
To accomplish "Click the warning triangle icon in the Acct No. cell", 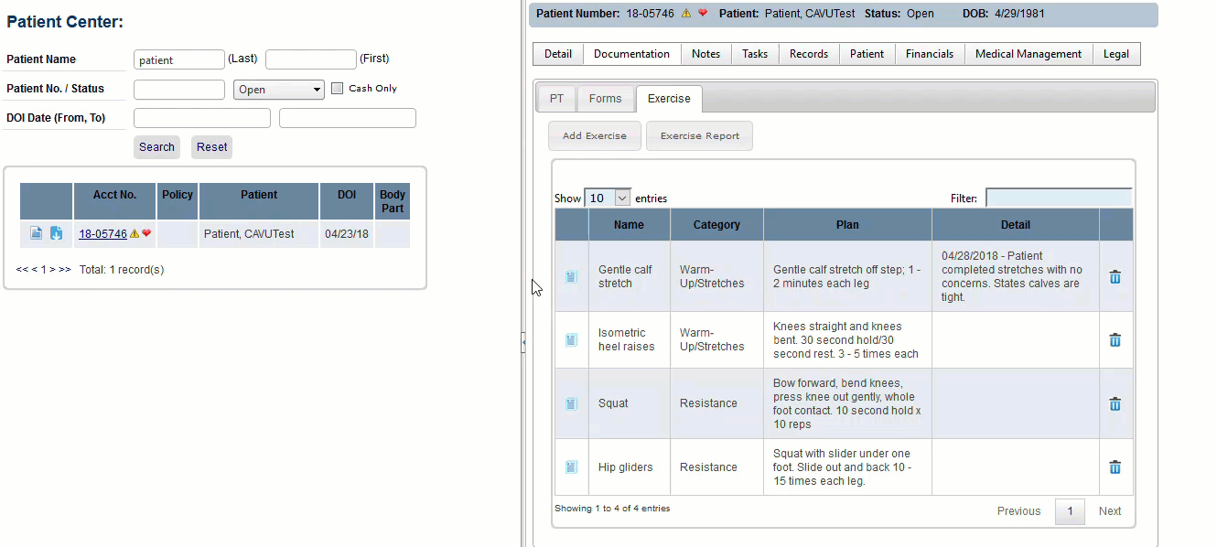I will 135,233.
